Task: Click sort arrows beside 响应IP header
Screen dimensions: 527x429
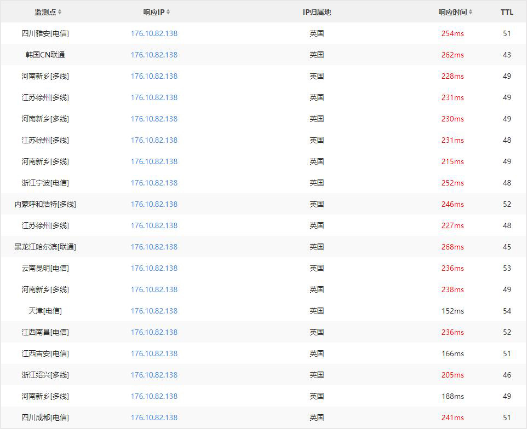Action: pos(168,12)
